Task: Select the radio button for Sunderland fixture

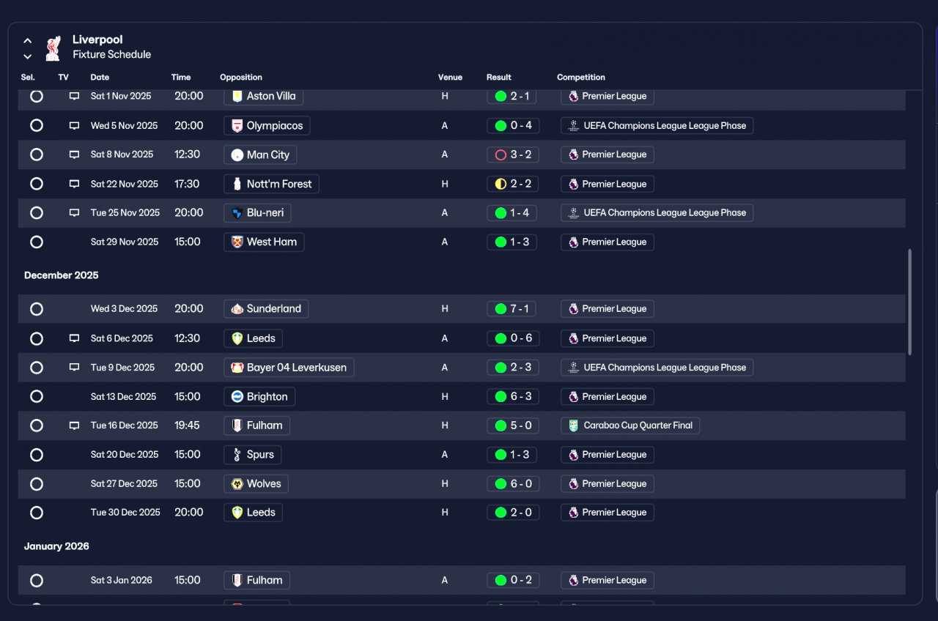Action: tap(37, 309)
